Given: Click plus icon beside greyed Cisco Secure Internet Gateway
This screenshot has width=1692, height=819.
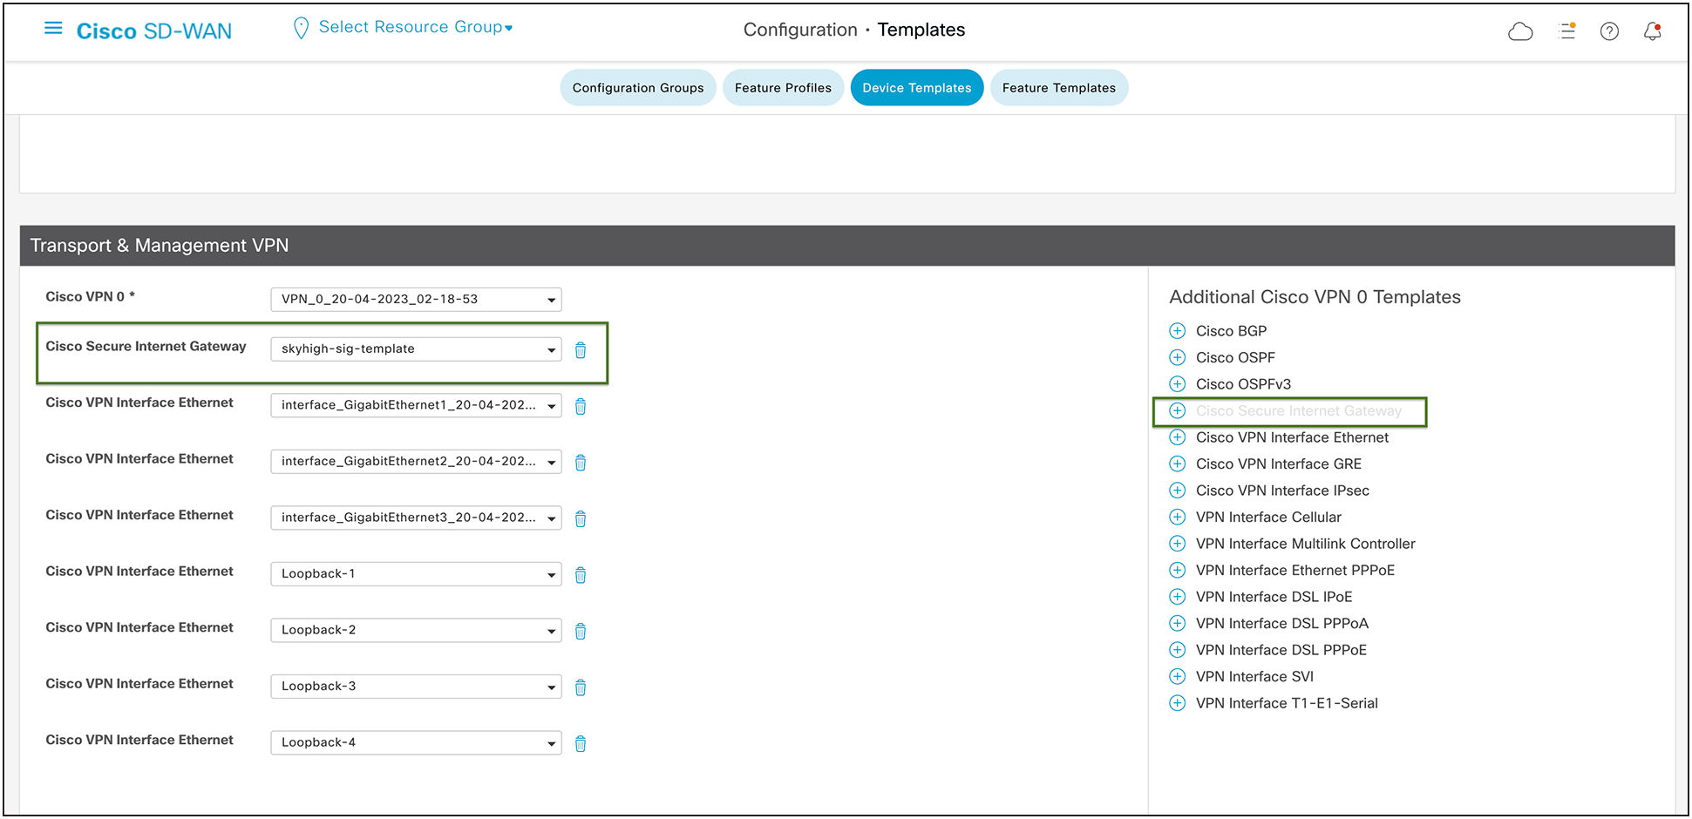Looking at the screenshot, I should point(1177,410).
